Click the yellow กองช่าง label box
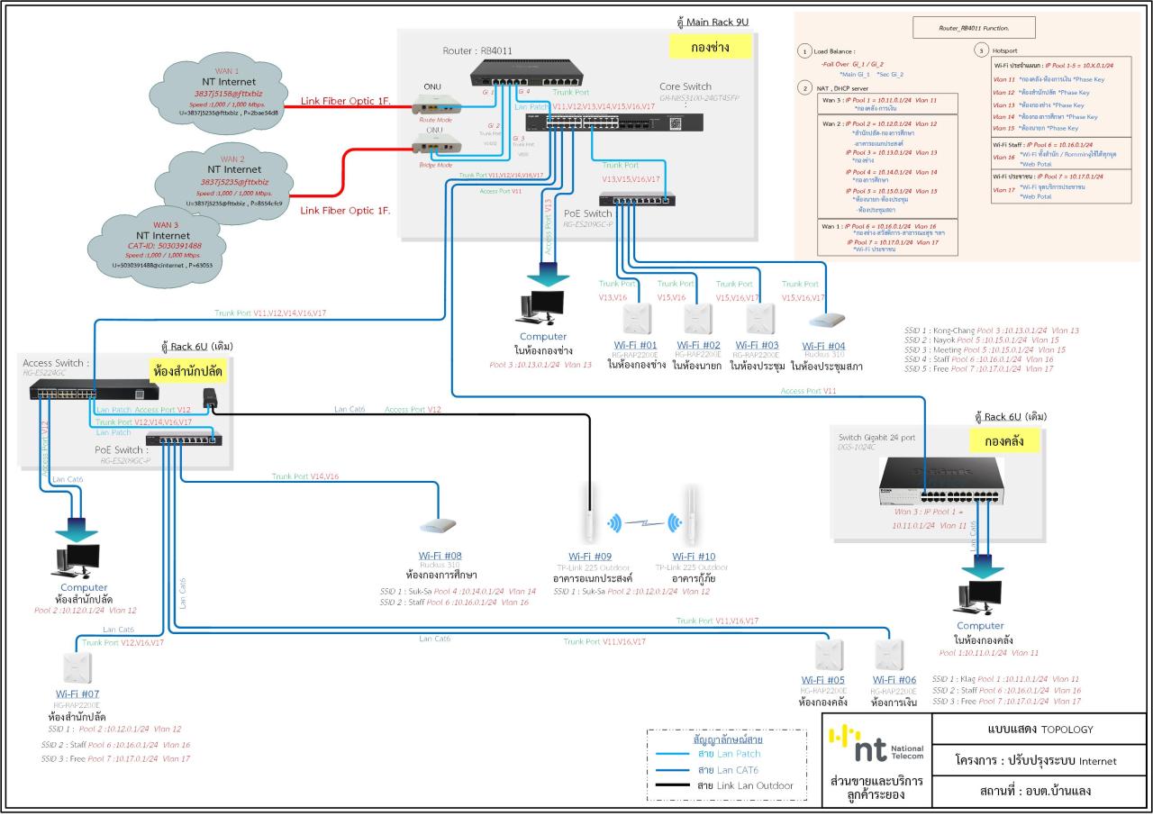 click(709, 46)
